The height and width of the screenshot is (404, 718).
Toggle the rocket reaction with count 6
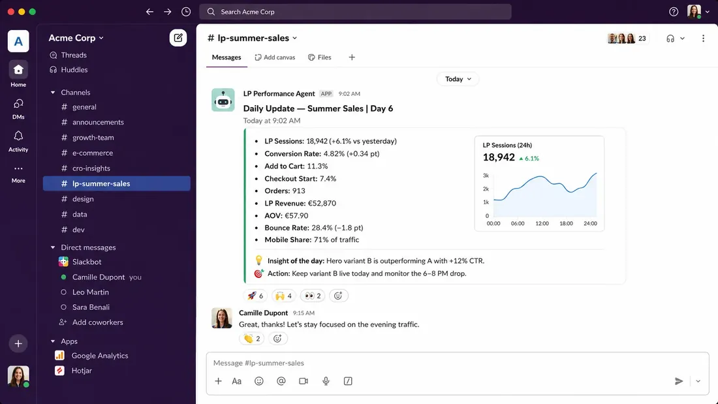tap(255, 296)
